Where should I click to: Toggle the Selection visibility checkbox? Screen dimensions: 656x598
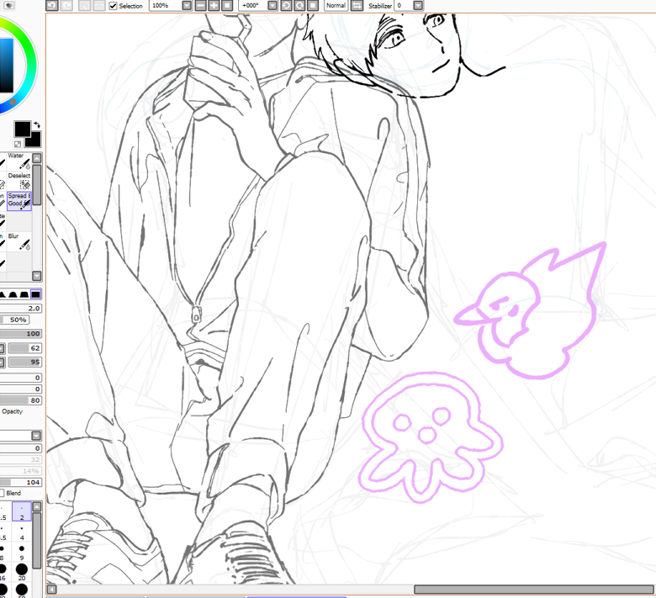point(113,6)
